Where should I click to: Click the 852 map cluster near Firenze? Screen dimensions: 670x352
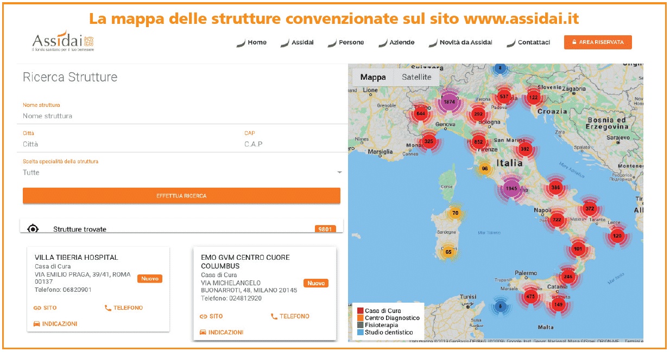tap(479, 142)
